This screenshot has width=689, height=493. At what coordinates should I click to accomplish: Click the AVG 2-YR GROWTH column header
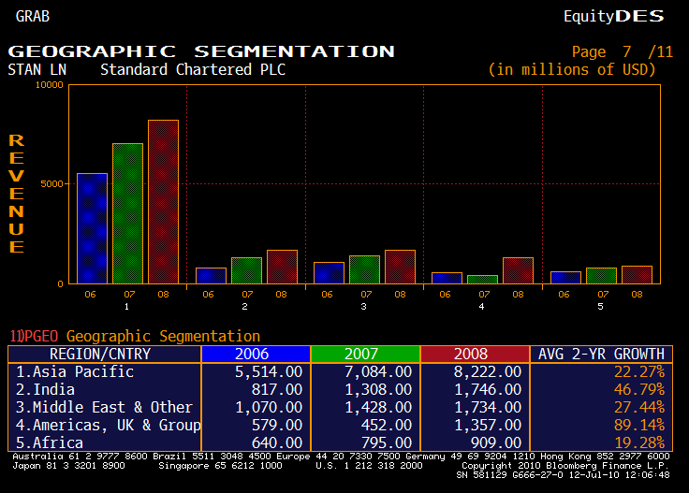[x=599, y=354]
